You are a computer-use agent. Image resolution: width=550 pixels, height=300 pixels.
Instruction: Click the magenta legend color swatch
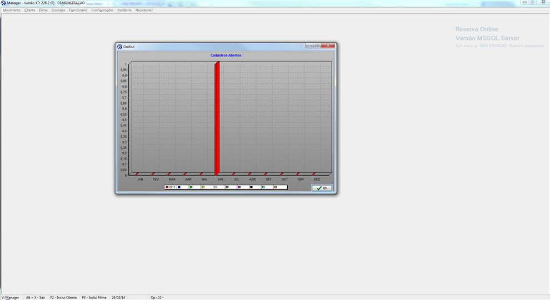[239, 187]
